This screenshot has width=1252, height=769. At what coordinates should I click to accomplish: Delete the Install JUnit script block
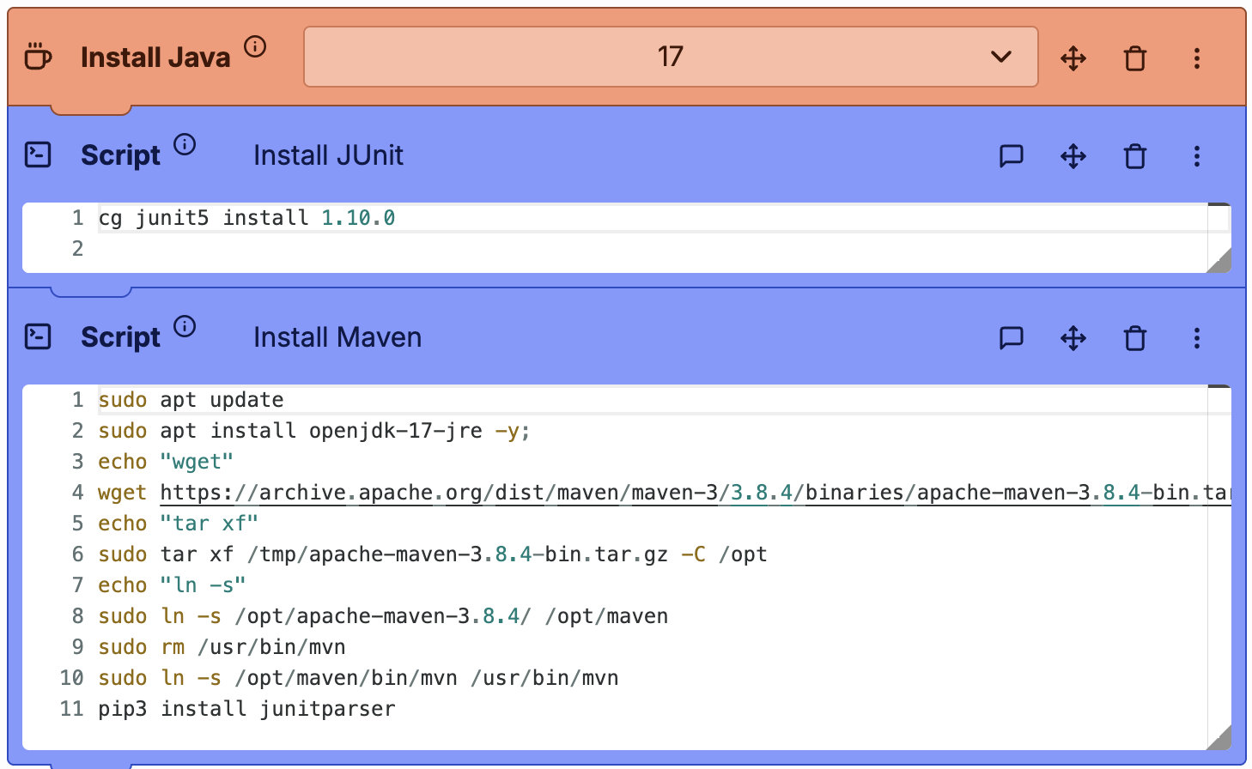click(x=1134, y=156)
